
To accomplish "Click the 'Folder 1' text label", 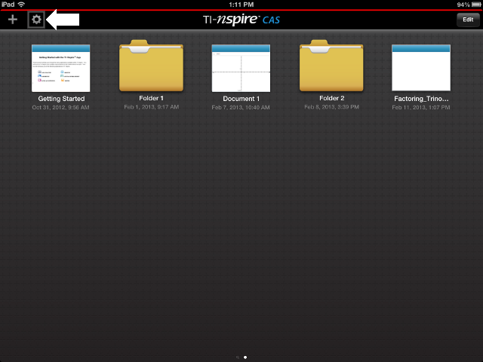I will (152, 98).
